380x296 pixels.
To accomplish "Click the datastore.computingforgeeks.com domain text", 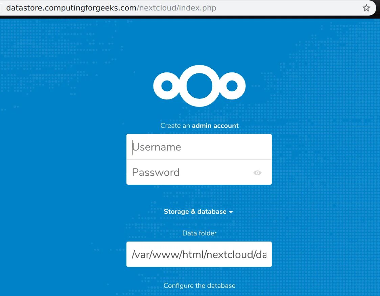I will click(x=71, y=8).
